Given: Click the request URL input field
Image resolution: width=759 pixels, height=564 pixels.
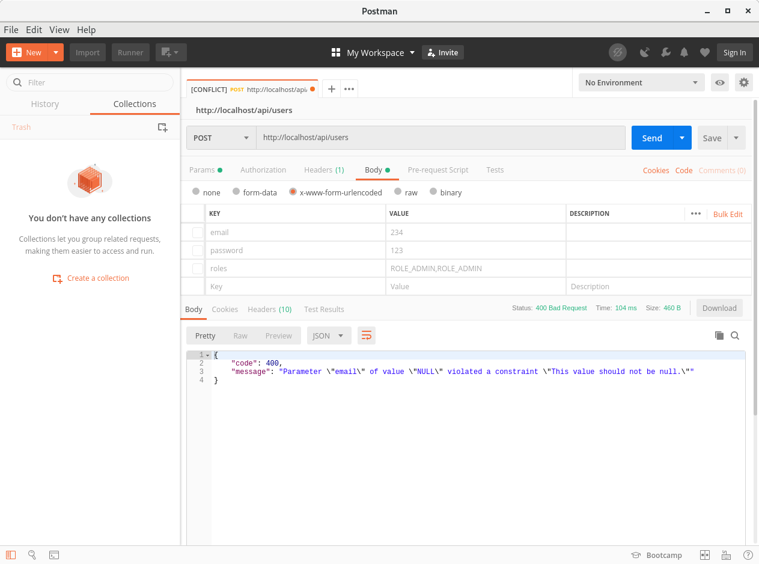Looking at the screenshot, I should click(x=441, y=138).
